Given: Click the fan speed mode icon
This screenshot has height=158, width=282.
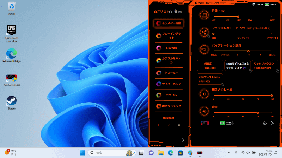Looking at the screenshot, I should (204, 32).
